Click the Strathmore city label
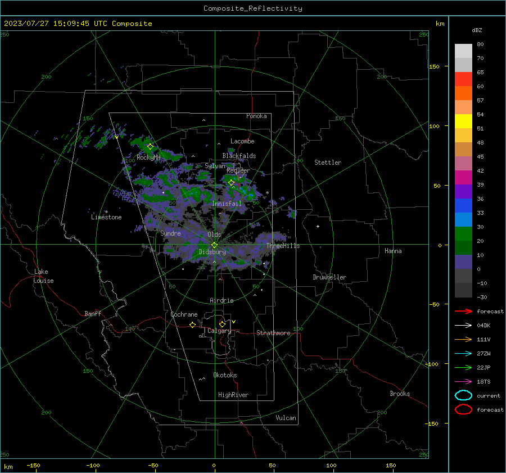This screenshot has width=506, height=473. pos(273,333)
